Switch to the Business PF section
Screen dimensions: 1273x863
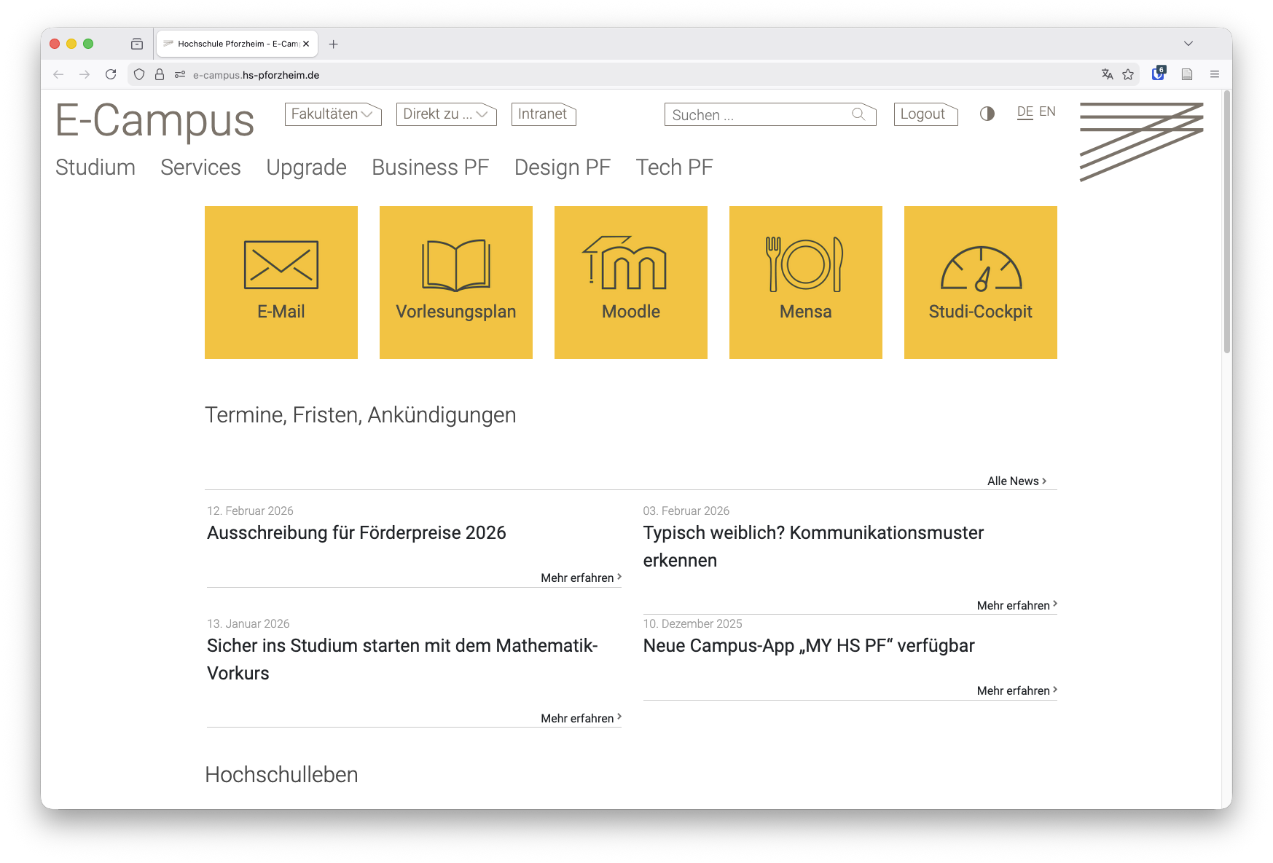click(x=430, y=167)
